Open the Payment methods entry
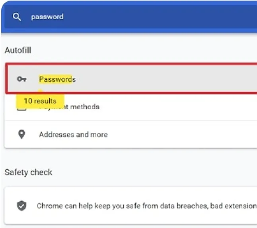 tap(131, 107)
